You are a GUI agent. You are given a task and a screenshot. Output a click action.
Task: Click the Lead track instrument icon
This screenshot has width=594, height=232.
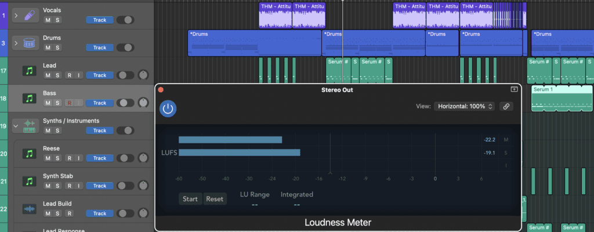click(x=29, y=71)
